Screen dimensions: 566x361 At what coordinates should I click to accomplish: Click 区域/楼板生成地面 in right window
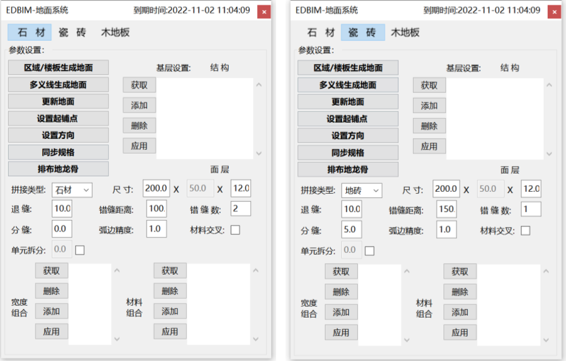[x=348, y=68]
